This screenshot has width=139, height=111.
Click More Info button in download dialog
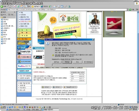point(88,62)
